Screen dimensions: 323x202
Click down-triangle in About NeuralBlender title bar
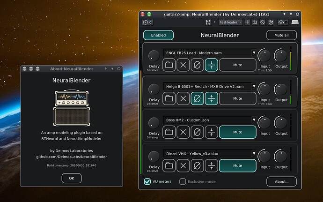pyautogui.click(x=112, y=69)
